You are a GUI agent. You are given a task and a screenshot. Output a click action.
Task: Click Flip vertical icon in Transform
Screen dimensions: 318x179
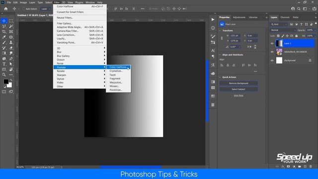255,47
